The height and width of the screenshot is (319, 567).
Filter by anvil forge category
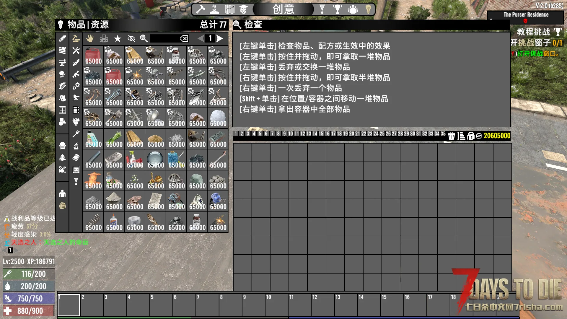point(62,62)
